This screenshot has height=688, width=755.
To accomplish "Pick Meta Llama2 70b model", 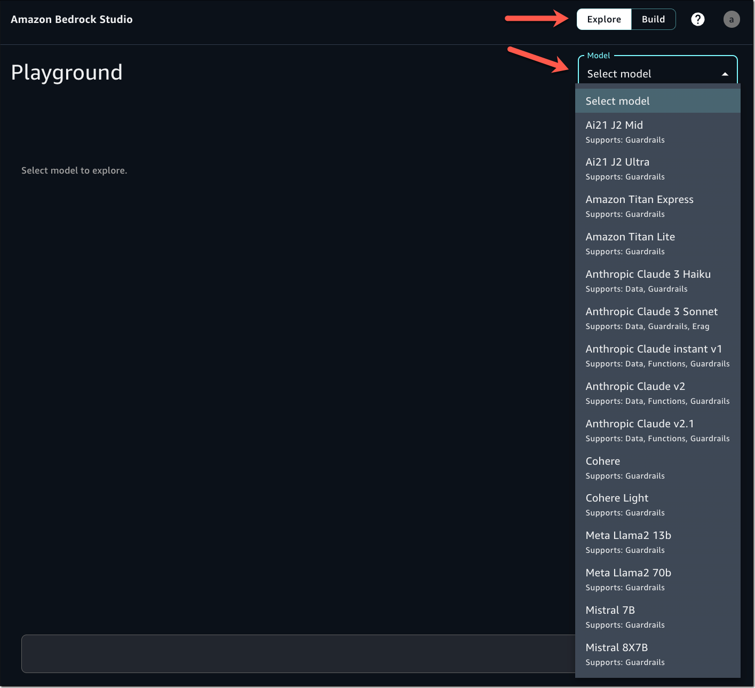I will (657, 580).
